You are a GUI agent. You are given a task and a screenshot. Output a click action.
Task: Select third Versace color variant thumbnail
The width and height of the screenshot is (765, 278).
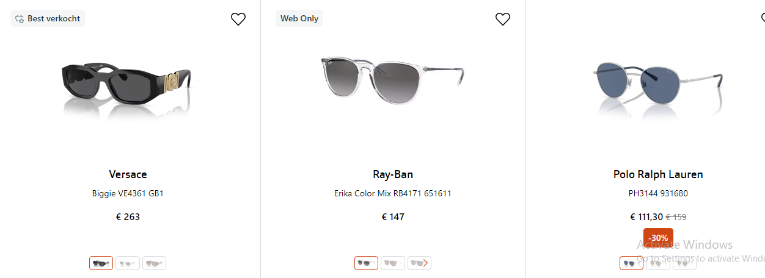(154, 263)
